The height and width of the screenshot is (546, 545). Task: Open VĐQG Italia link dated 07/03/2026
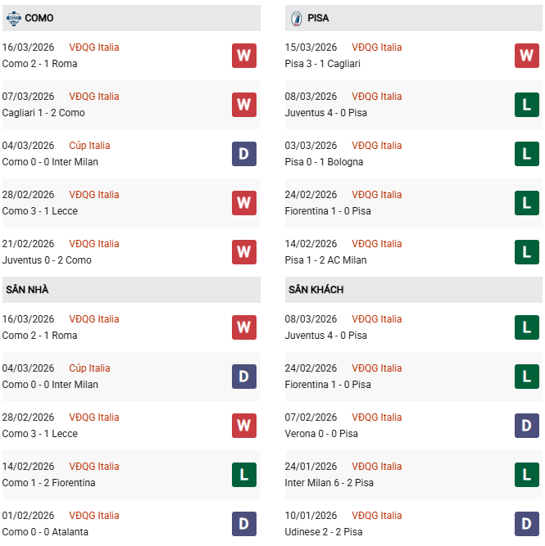click(x=94, y=97)
